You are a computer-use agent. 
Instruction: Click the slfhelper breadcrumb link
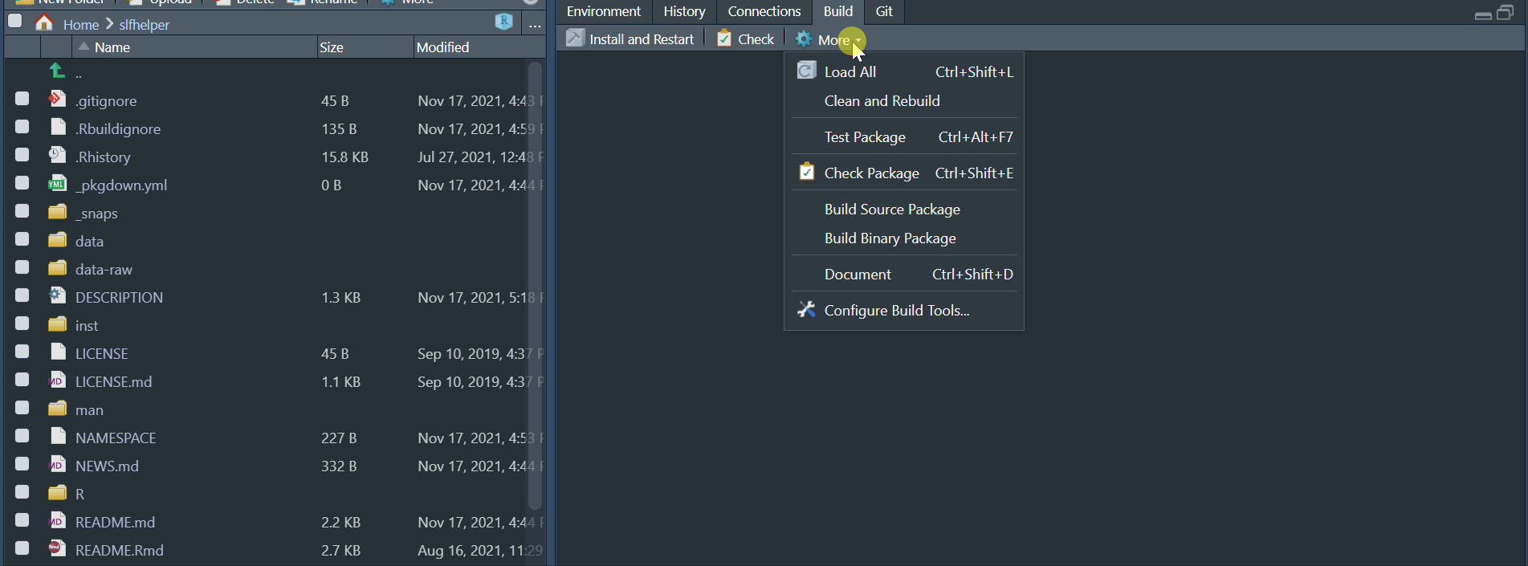143,24
